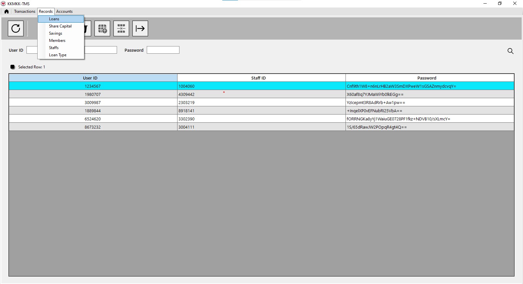Screen dimensions: 523x284
Task: Choose Staffs in Records menu
Action: (x=61, y=48)
